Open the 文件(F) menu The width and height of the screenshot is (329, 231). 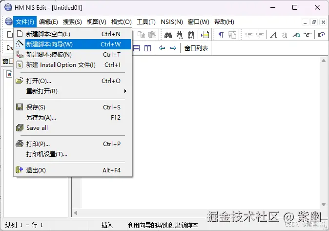[25, 22]
